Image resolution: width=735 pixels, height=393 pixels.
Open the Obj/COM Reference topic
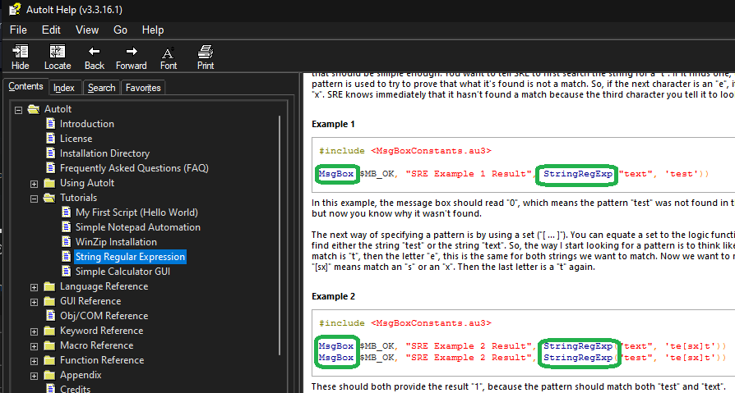point(104,316)
